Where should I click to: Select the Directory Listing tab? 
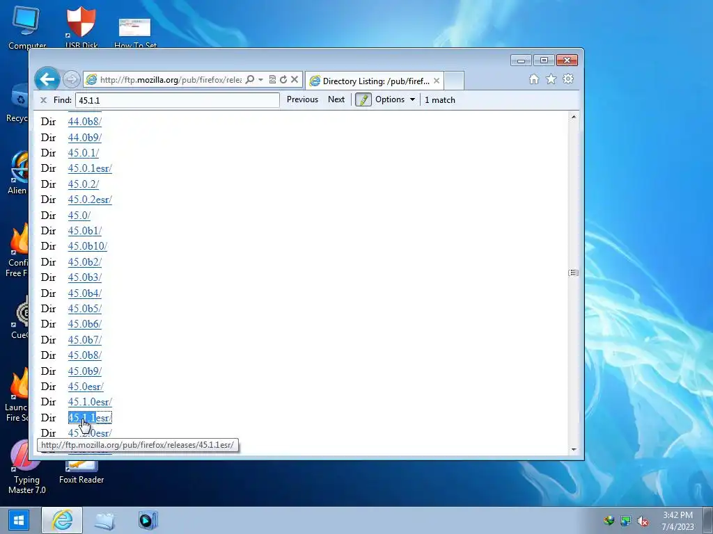tap(373, 81)
